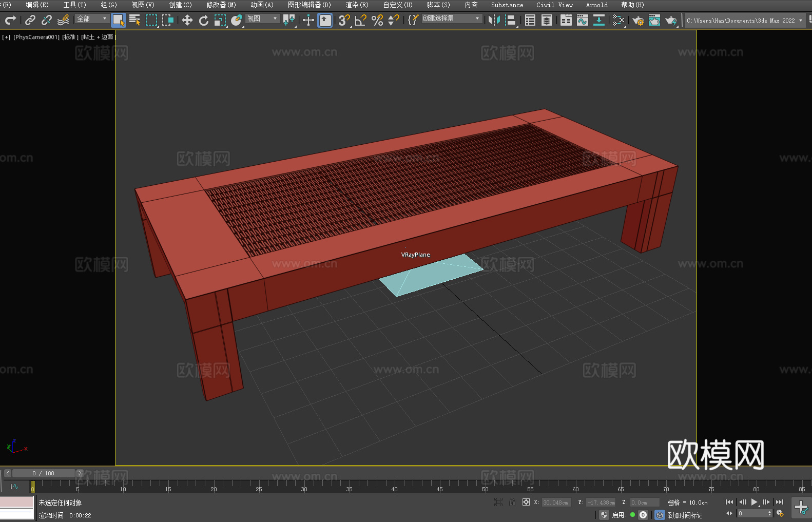Select the Link tool icon
The width and height of the screenshot is (812, 522).
30,20
